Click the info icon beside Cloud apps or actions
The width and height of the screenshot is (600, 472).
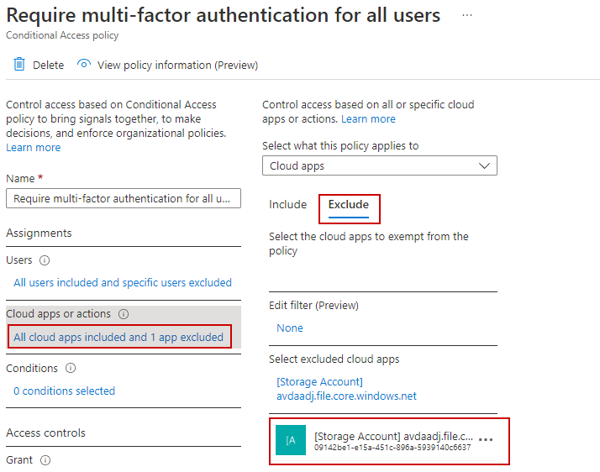pos(124,314)
